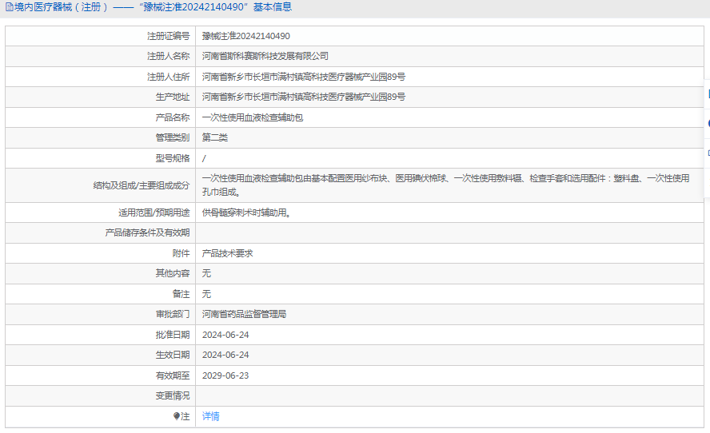Click the 变更情况 row label
710x433 pixels.
pyautogui.click(x=173, y=395)
